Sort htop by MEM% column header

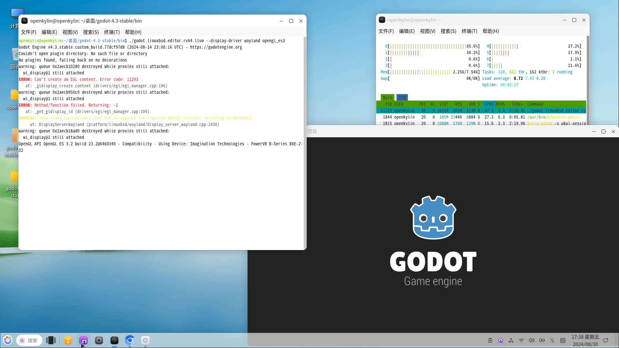[500, 104]
